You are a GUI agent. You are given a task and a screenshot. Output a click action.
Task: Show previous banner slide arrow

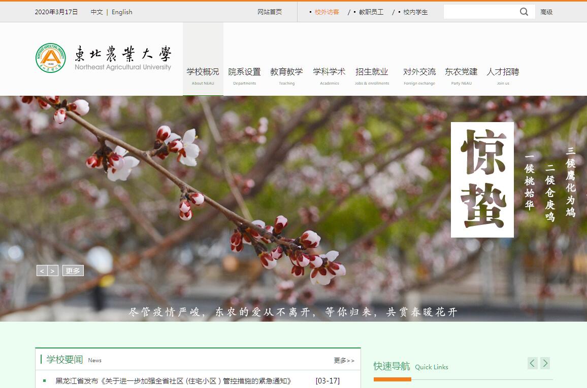42,271
